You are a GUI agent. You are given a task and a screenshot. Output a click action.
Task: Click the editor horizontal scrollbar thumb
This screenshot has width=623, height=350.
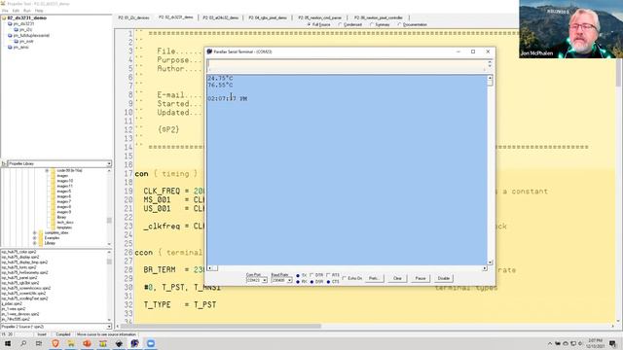[221, 327]
